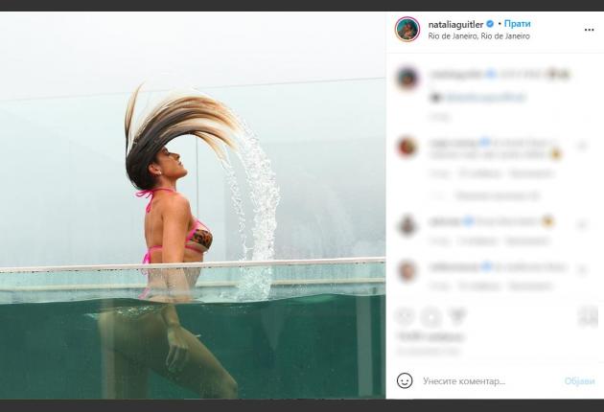
Task: Save the post with the bookmark icon
Action: [588, 317]
